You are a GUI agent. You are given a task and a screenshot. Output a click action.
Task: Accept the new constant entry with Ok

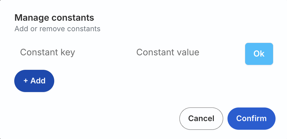tap(259, 54)
